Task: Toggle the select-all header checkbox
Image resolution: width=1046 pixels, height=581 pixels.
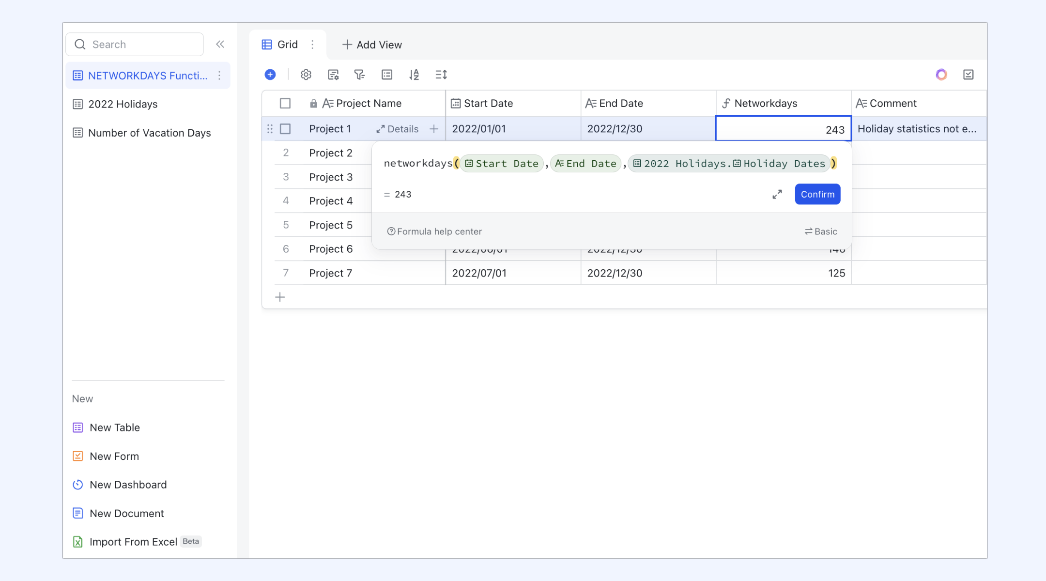Action: [285, 104]
